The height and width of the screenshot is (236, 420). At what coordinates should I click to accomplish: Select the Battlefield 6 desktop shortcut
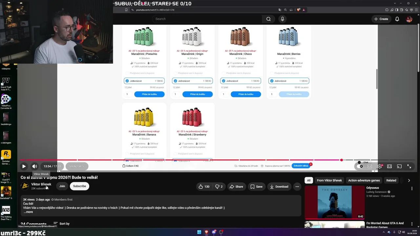point(6,193)
